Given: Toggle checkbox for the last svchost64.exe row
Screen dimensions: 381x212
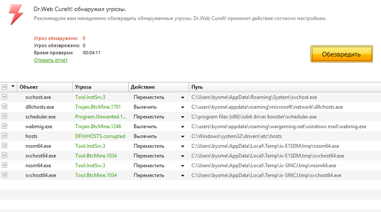Looking at the screenshot, I should tap(4, 174).
